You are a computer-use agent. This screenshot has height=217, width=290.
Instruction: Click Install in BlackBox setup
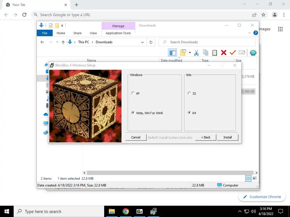pyautogui.click(x=227, y=137)
